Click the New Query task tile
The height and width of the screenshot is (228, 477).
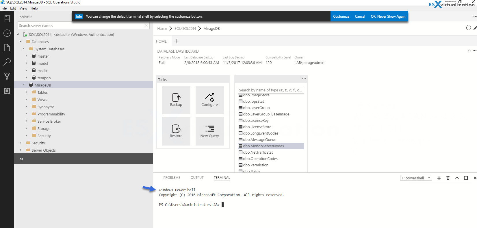[209, 131]
